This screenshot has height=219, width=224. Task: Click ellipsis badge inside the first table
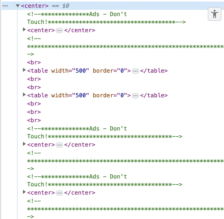click(135, 71)
